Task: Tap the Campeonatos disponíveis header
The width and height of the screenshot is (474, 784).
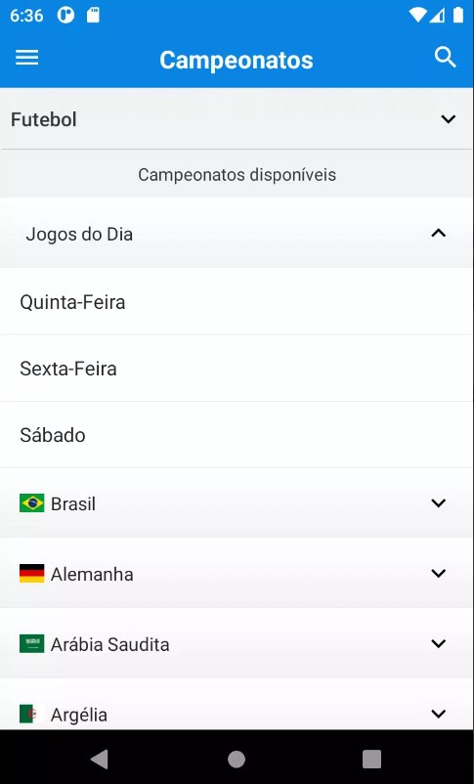Action: (237, 175)
